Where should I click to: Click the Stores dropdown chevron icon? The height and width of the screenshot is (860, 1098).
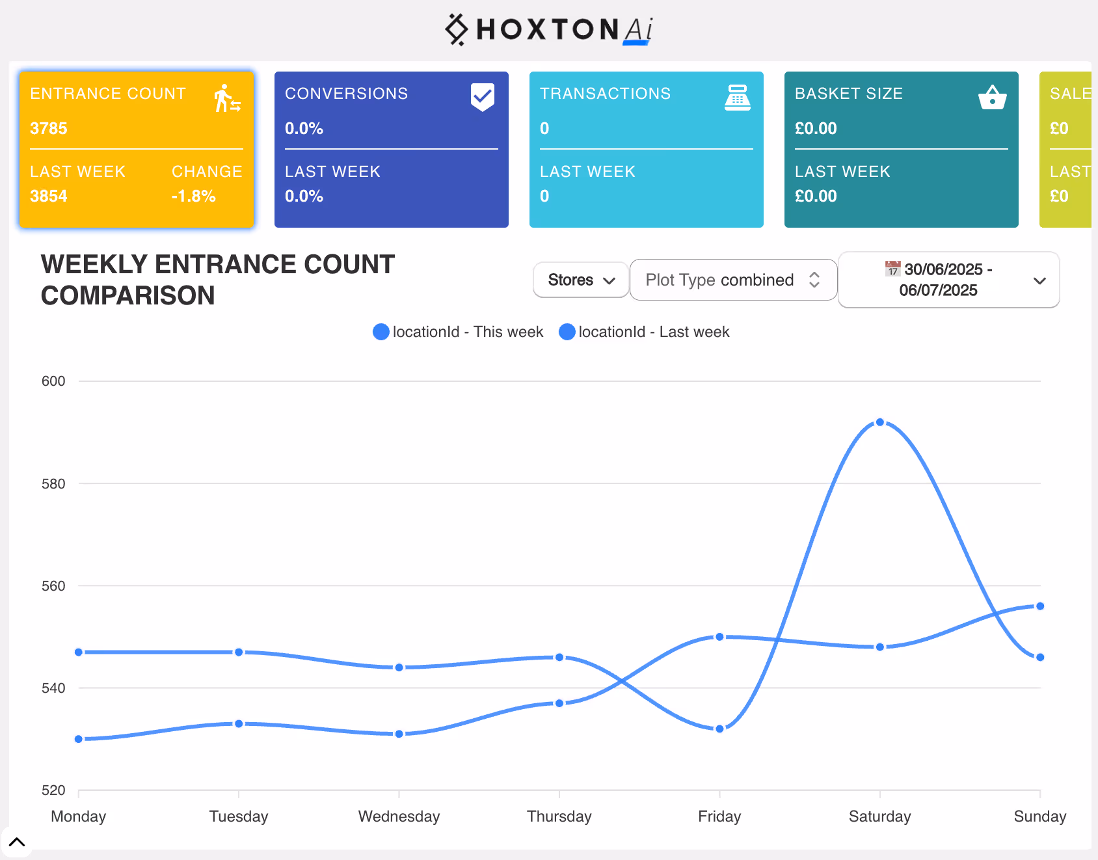click(609, 280)
